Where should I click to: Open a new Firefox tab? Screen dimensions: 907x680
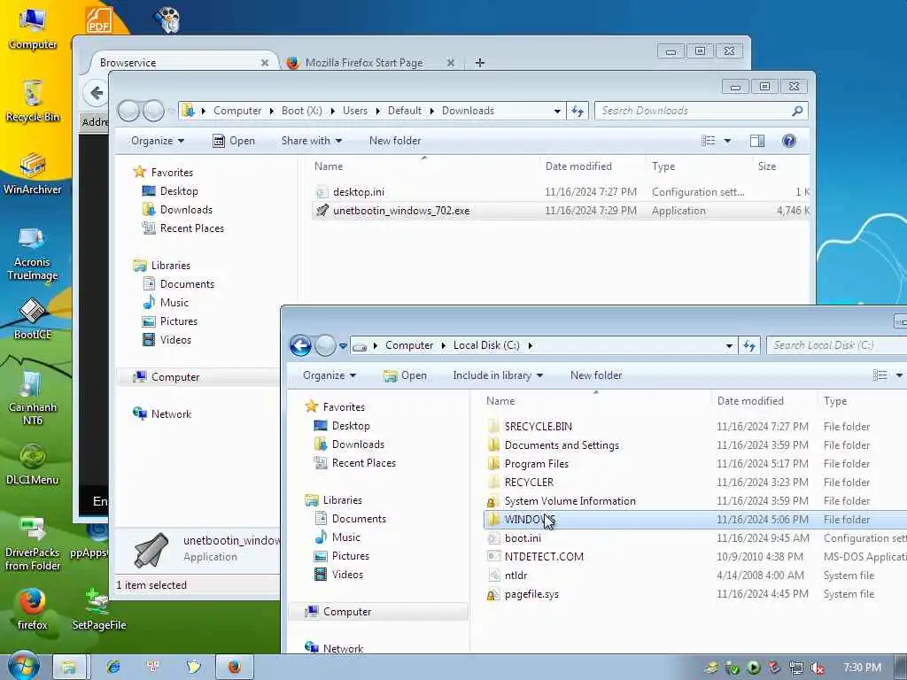tap(479, 63)
